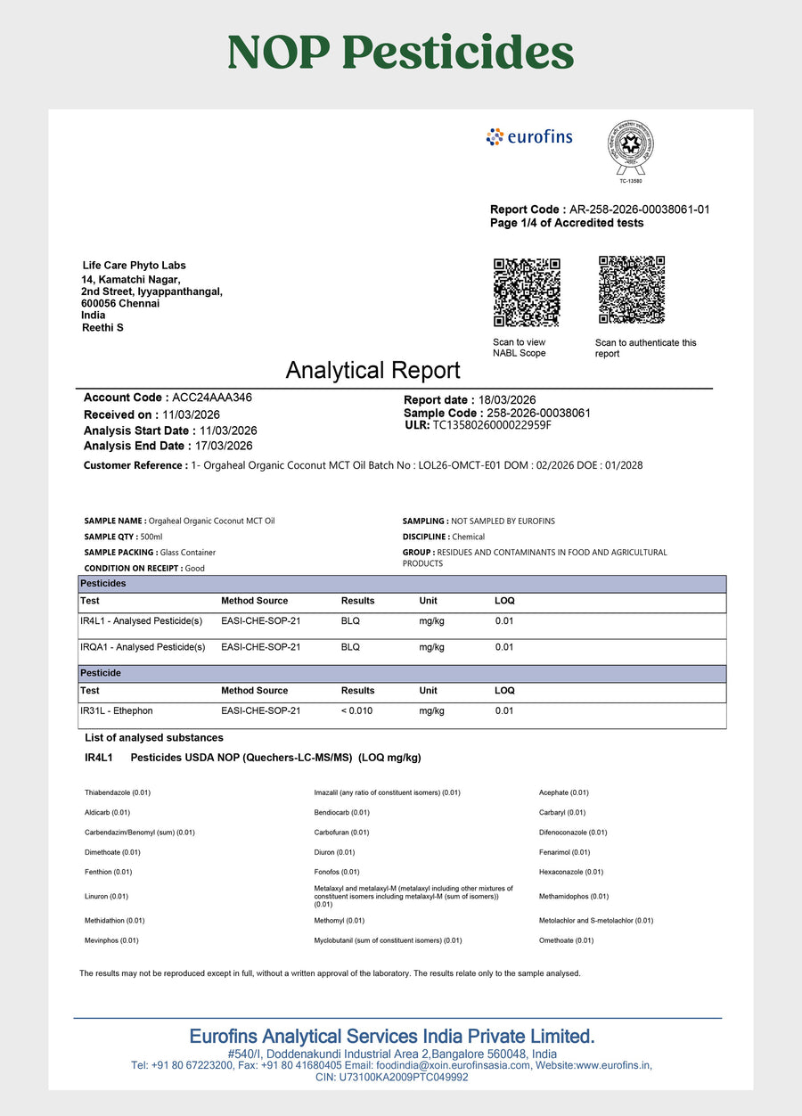Click the Life Care Phyto Labs address
Image resolution: width=802 pixels, height=1116 pixels.
(151, 297)
